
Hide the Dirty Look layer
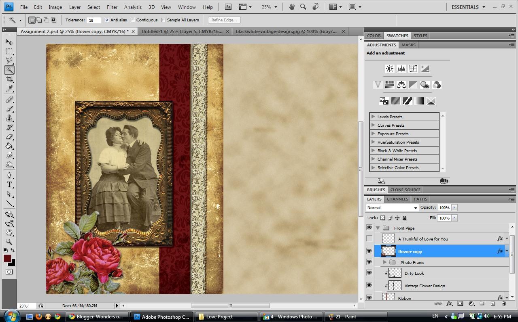point(369,273)
